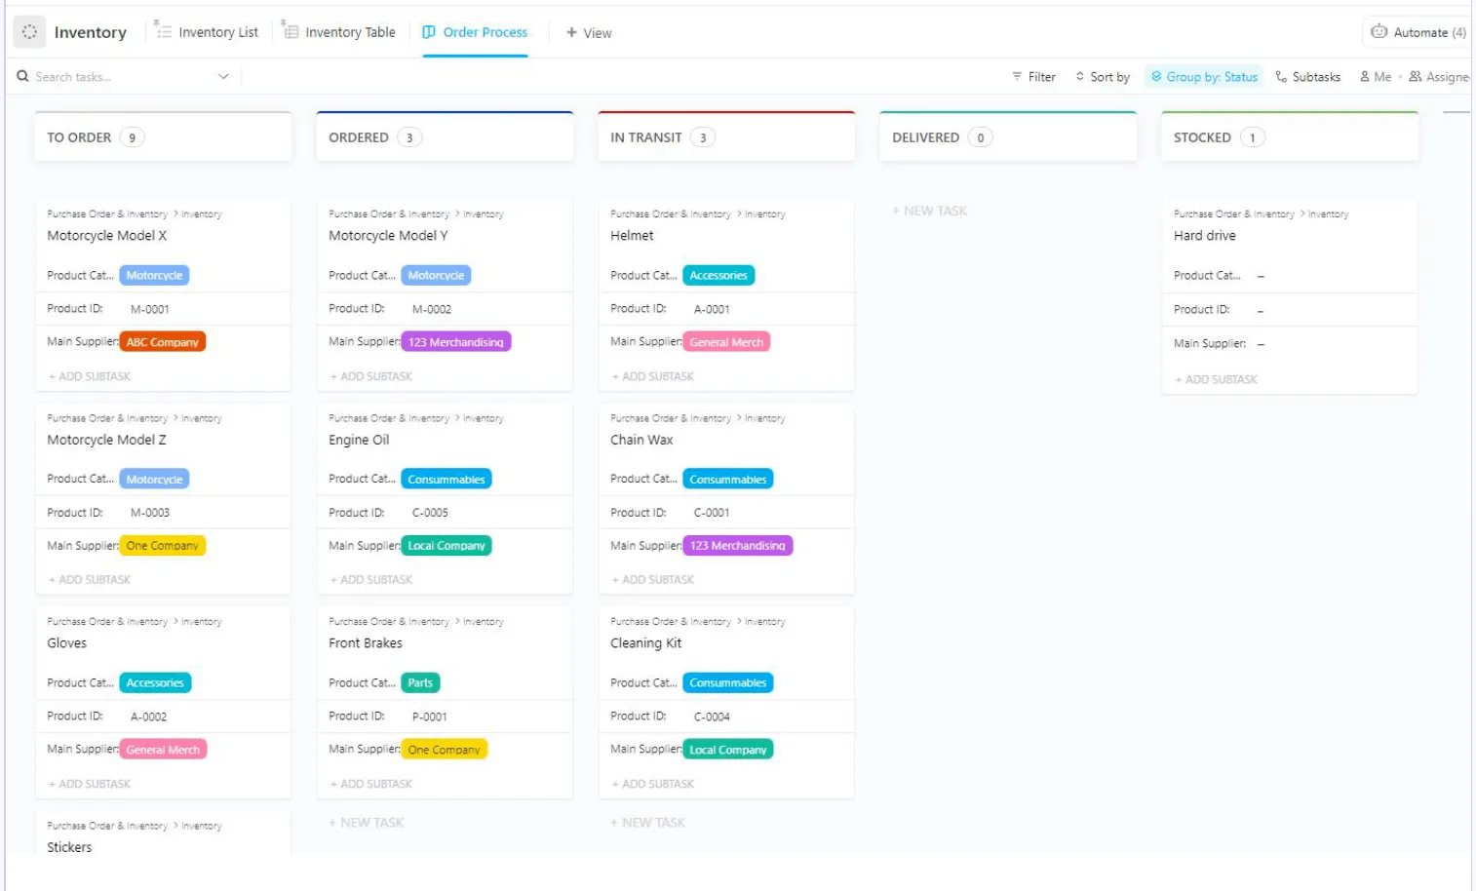
Task: Click Helmet card breadcrumb Purchase Order & Inventory
Action: point(671,213)
